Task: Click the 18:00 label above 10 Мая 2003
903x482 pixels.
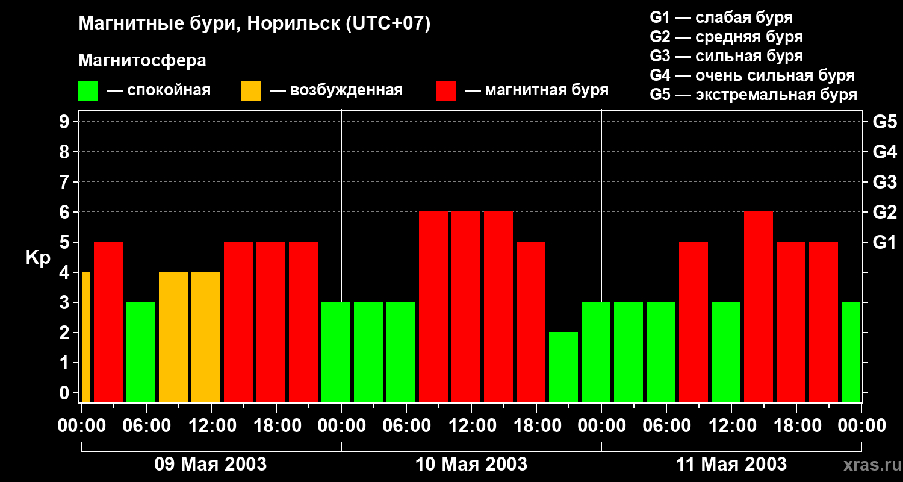Action: (536, 426)
